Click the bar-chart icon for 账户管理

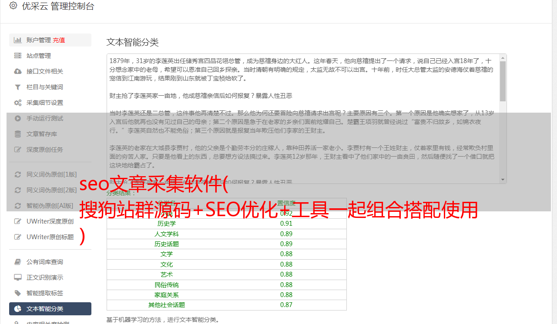18,40
